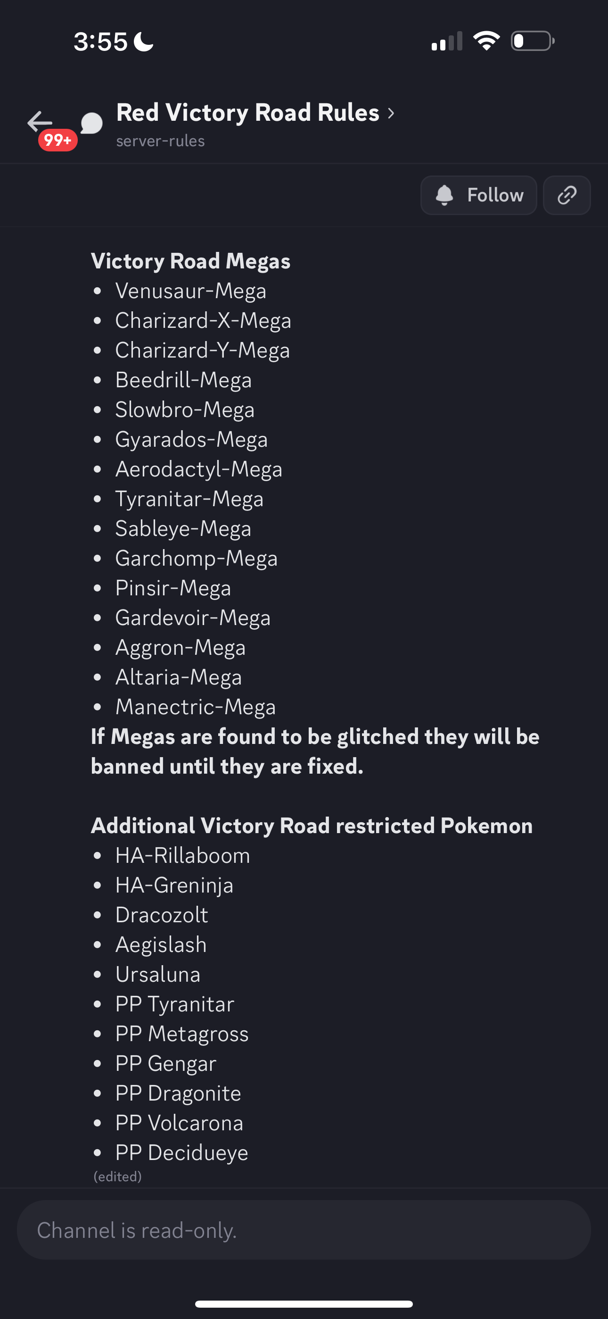Expand the thread title chevron arrow
This screenshot has height=1319, width=608.
click(391, 113)
